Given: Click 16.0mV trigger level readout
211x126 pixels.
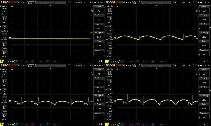Looking at the screenshot, I should [x=100, y=2].
